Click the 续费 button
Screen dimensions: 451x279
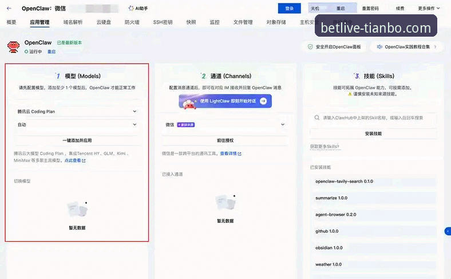(x=400, y=9)
